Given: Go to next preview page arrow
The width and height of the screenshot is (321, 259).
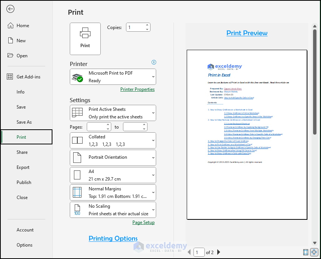Looking at the screenshot, I should click(x=219, y=252).
